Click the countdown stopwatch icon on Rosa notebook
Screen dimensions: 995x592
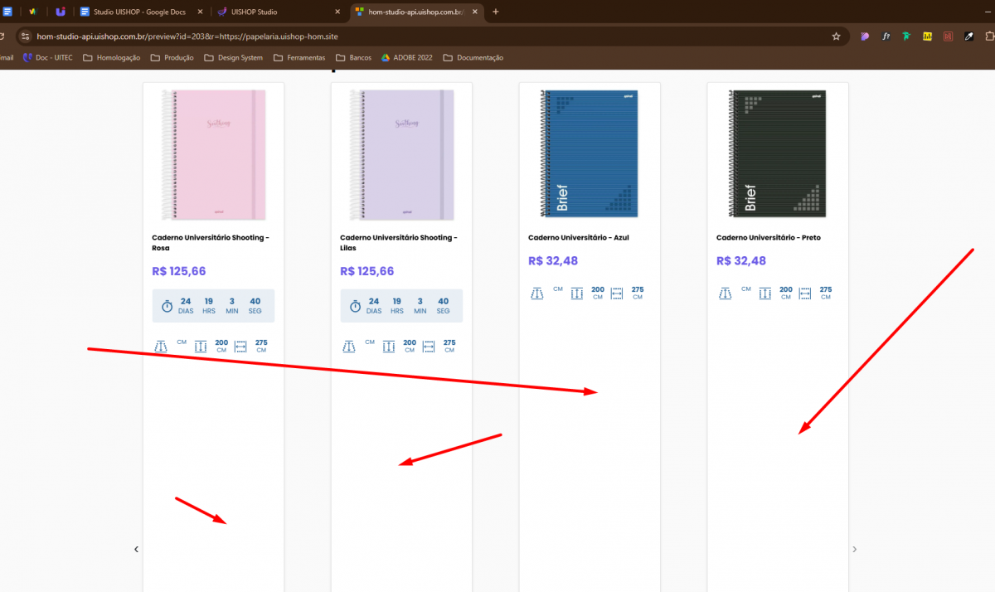[x=167, y=306]
